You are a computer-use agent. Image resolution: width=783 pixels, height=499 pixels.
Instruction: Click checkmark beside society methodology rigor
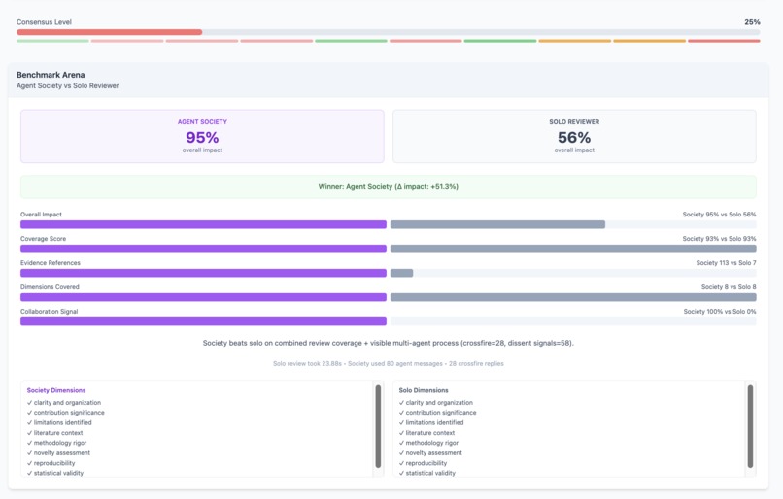(x=29, y=443)
